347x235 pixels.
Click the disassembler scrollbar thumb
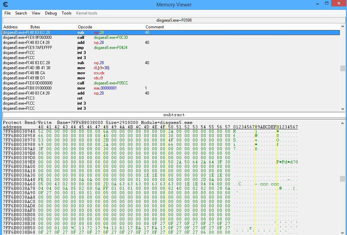343,68
